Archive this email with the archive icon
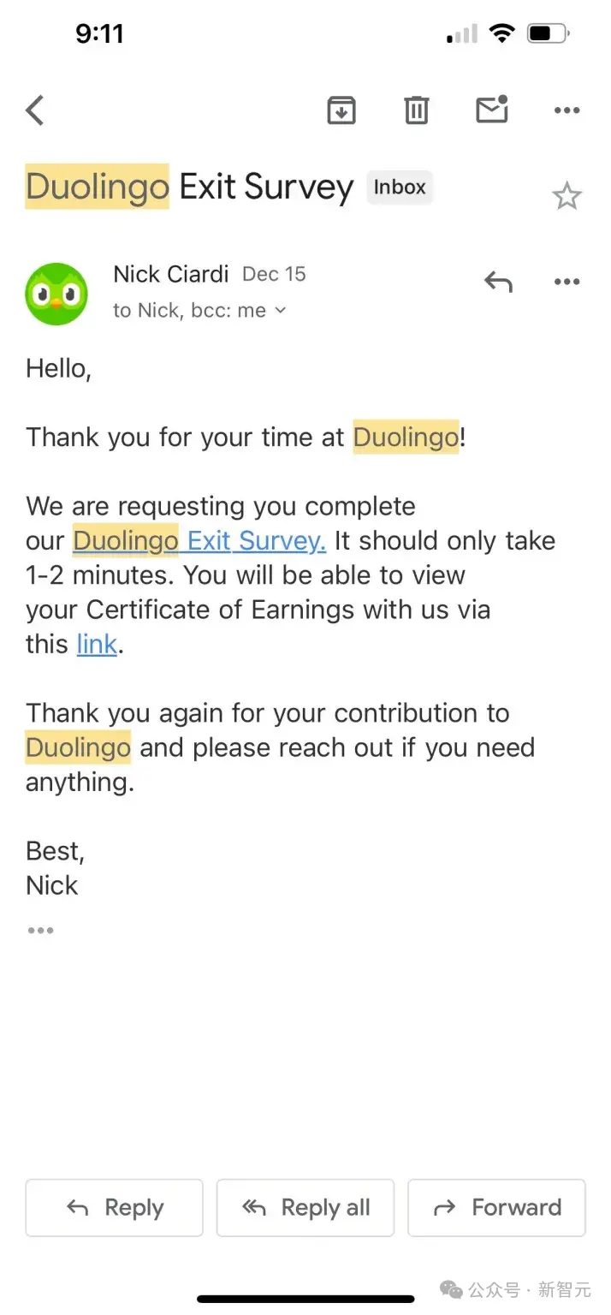Viewport: 611px width, 1315px height. pyautogui.click(x=341, y=110)
